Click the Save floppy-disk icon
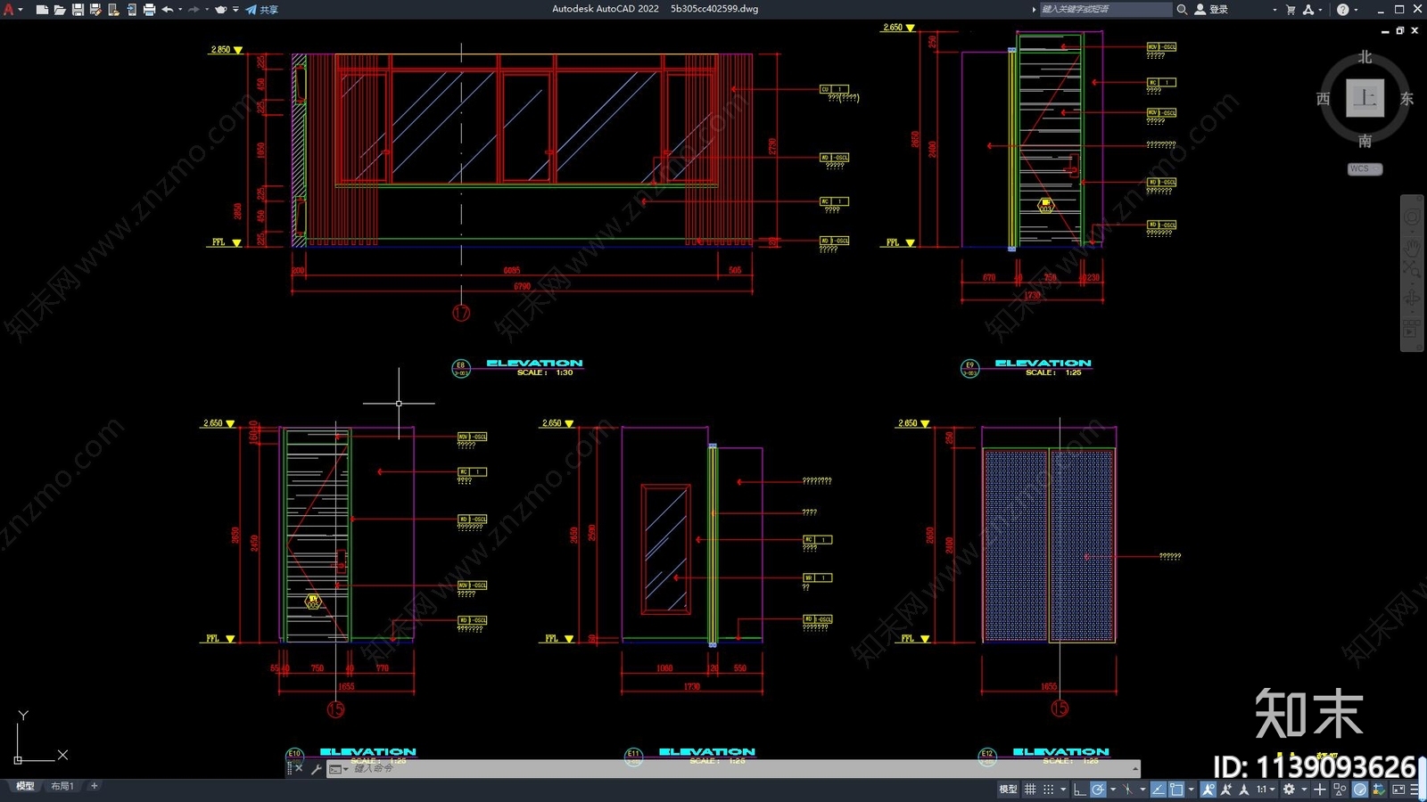The image size is (1427, 802). coord(78,9)
